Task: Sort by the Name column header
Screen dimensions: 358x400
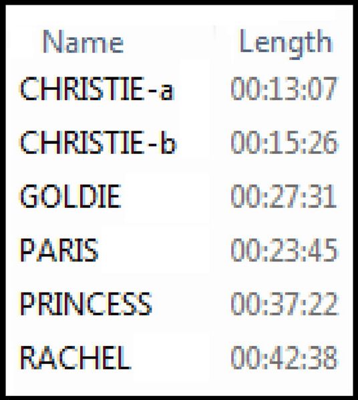Action: point(83,41)
